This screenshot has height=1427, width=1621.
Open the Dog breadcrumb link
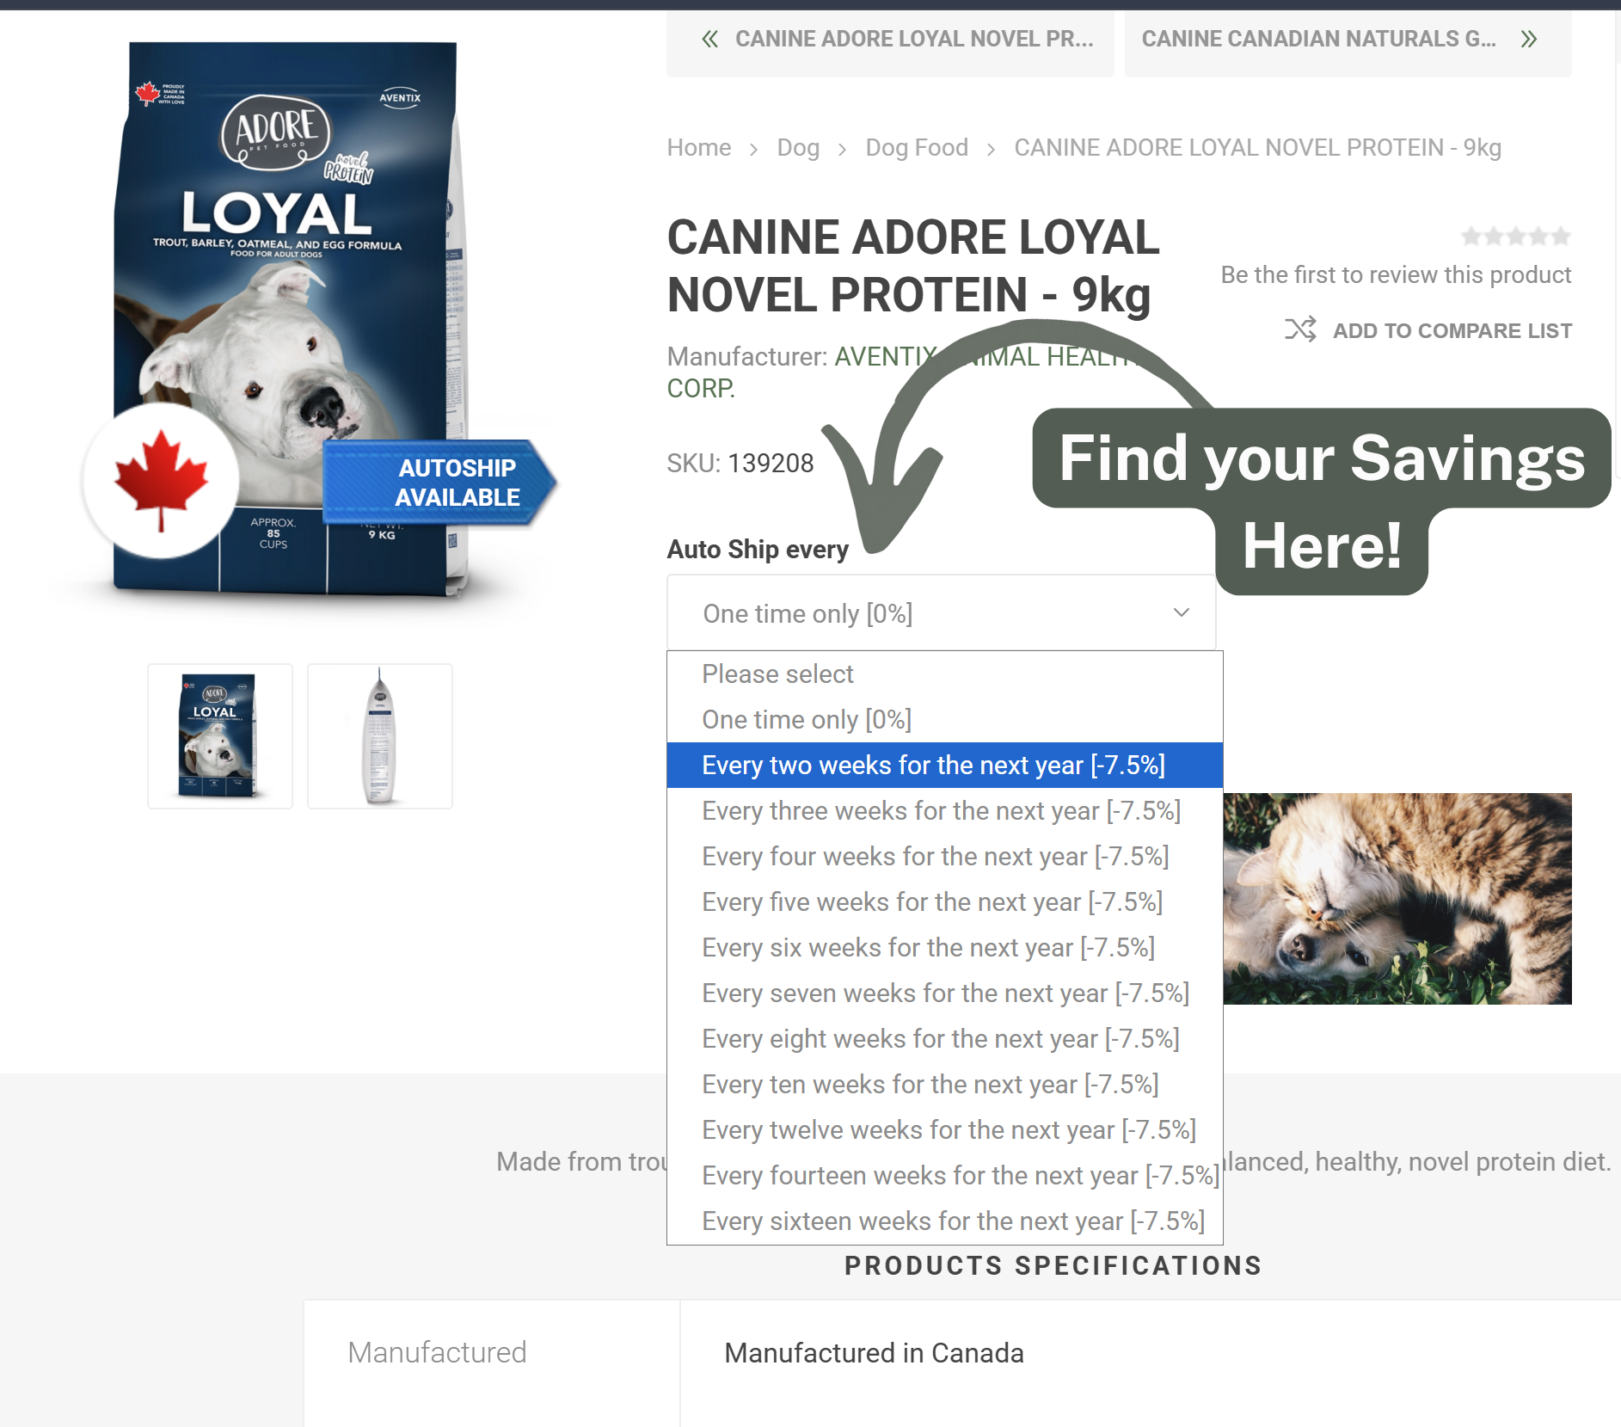pyautogui.click(x=798, y=148)
